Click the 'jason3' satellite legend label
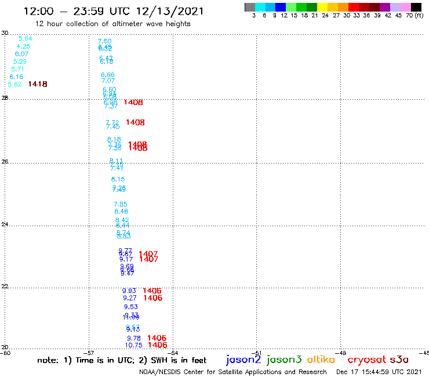Viewport: 429px width, 377px height. [284, 360]
